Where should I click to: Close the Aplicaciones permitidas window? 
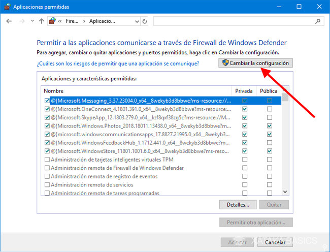319,7
